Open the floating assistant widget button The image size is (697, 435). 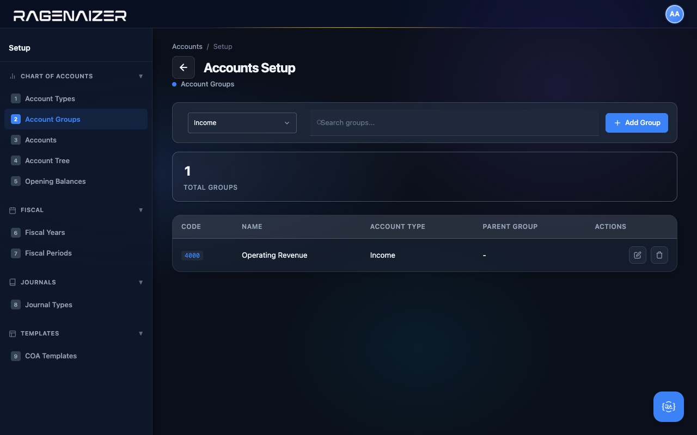pos(669,407)
